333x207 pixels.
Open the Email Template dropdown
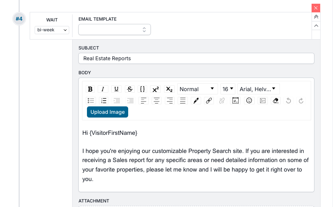click(114, 30)
